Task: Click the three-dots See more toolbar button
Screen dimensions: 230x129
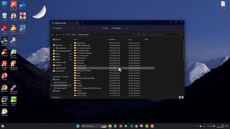Action: 127,28
